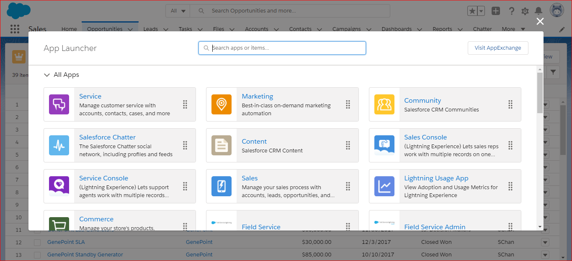Open the Sales Console app icon
572x261 pixels.
coord(384,145)
